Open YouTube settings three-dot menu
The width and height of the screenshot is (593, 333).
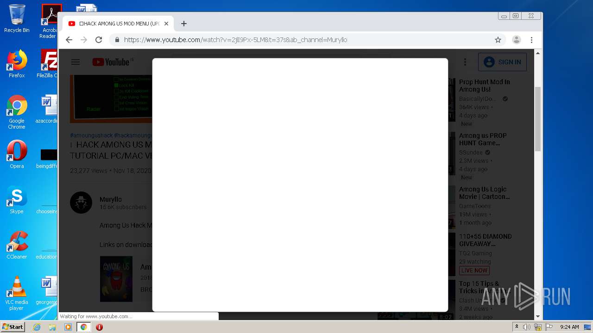[465, 62]
